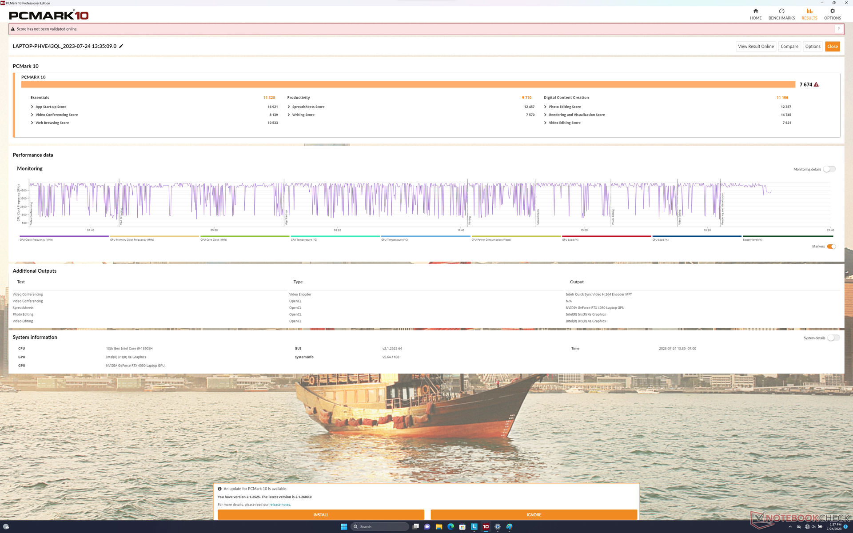Toggle System details switch

coord(833,338)
